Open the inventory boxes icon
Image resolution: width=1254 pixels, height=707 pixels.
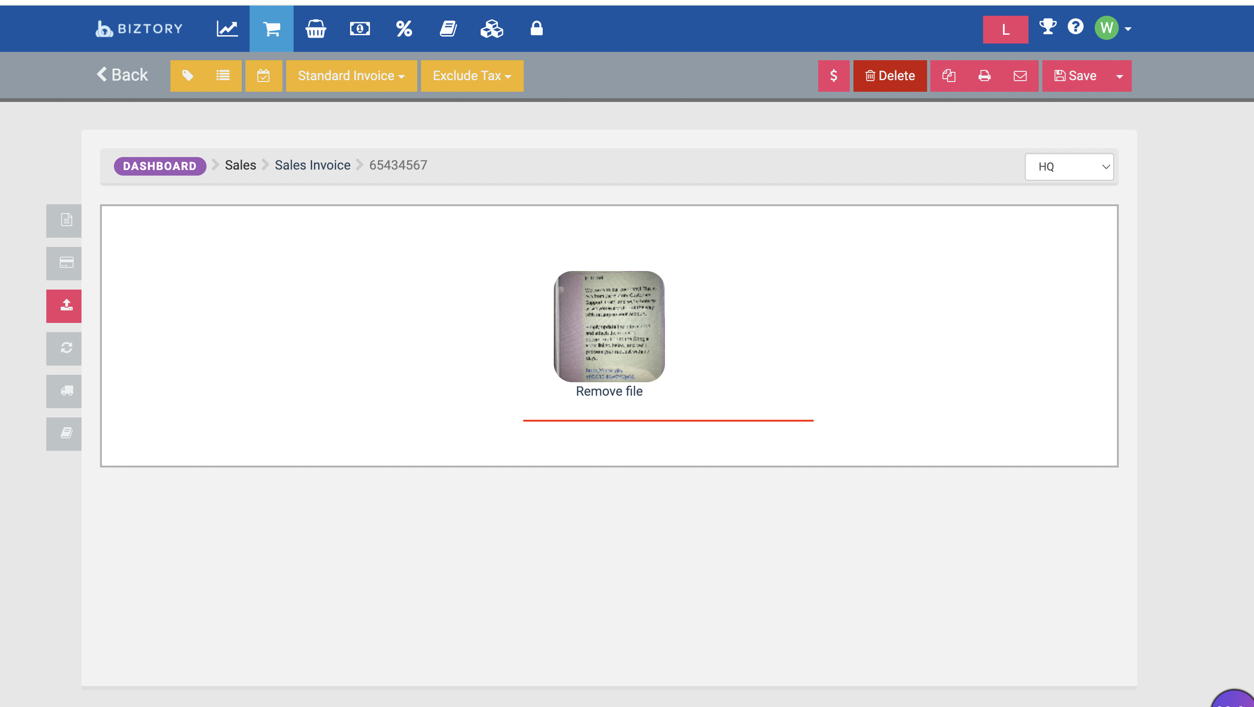tap(492, 29)
